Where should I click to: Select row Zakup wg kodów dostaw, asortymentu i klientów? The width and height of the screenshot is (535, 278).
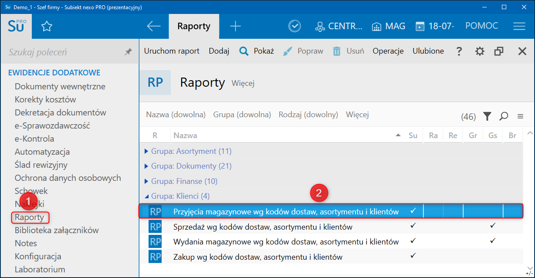(331, 257)
